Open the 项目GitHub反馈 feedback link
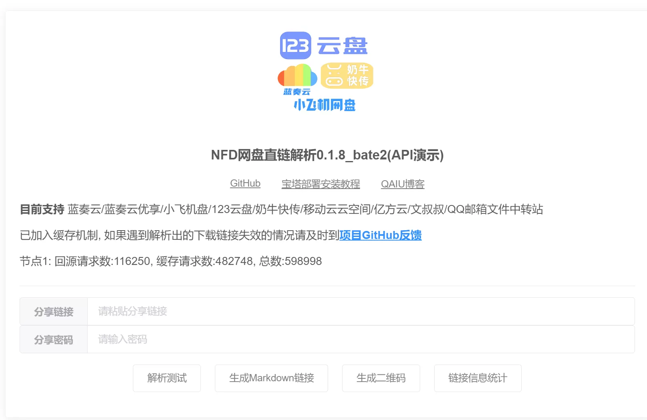647x420 pixels. pos(380,235)
